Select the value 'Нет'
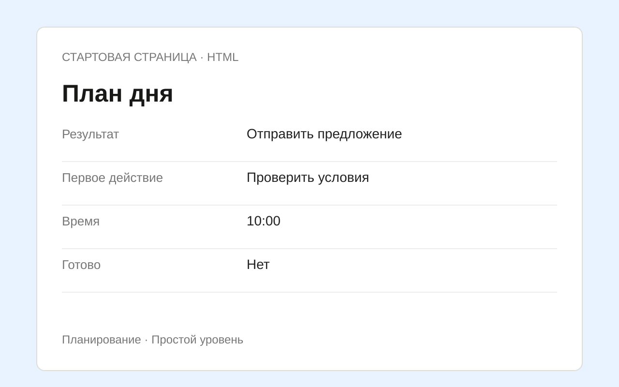 click(258, 265)
